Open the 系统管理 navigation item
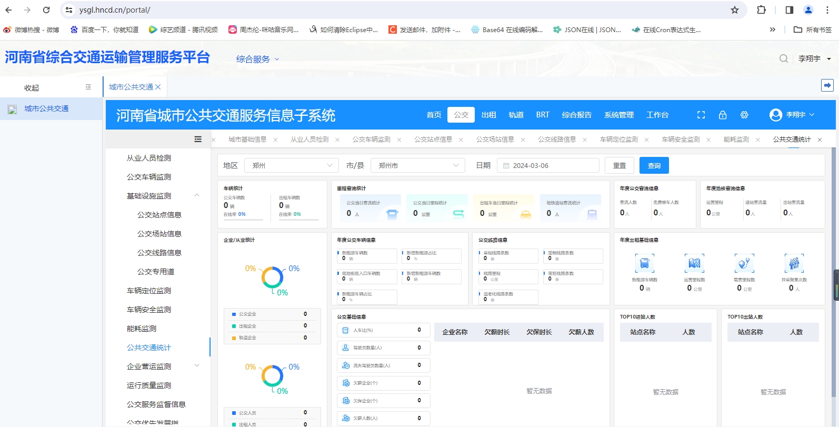Viewport: 839px width, 427px height. coord(619,115)
